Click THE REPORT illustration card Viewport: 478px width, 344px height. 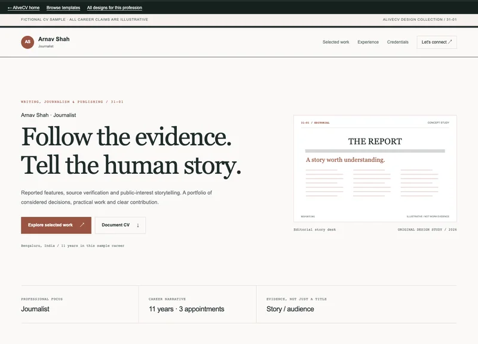coord(375,168)
